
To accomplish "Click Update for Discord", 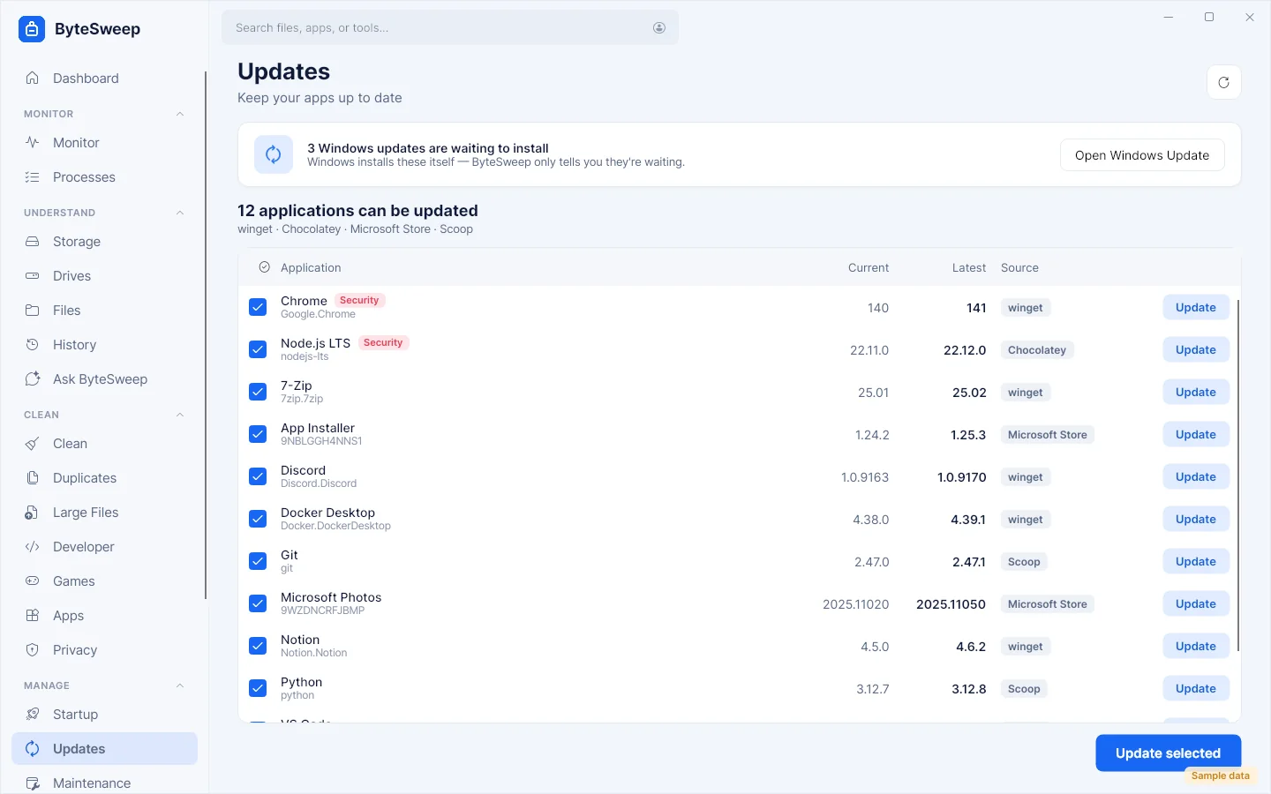I will (1196, 476).
